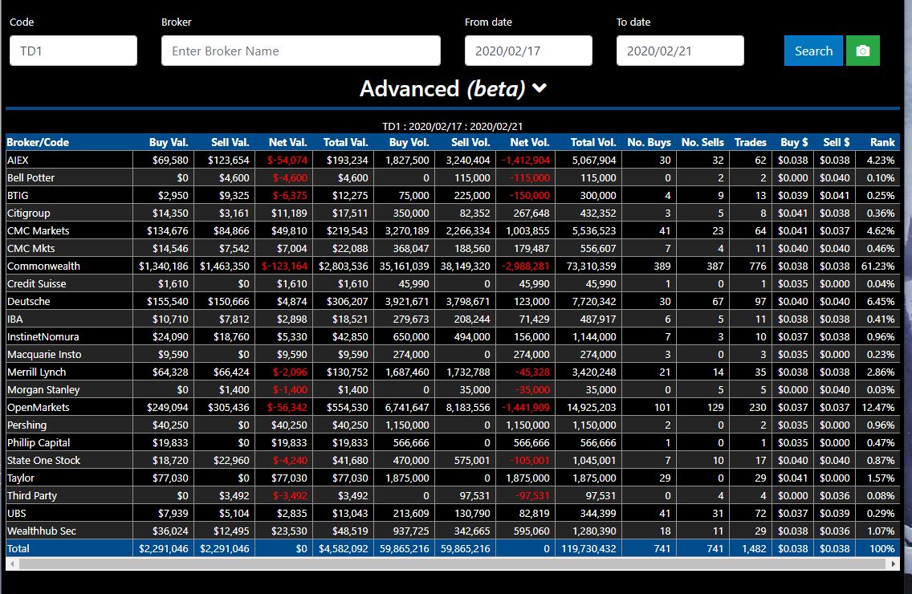This screenshot has height=594, width=912.
Task: Expand the Advanced (beta) chevron
Action: [539, 88]
